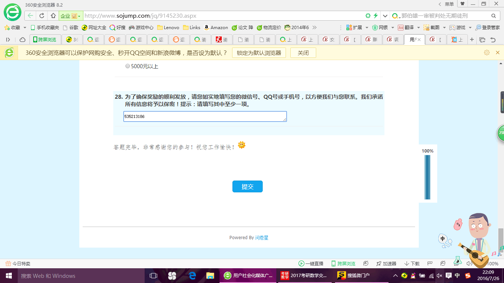The width and height of the screenshot is (504, 283).
Task: Open the 好搜 bookmark
Action: coord(118,28)
